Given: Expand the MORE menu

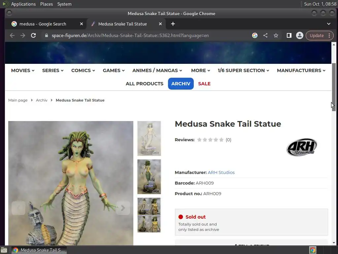Looking at the screenshot, I should (x=200, y=70).
